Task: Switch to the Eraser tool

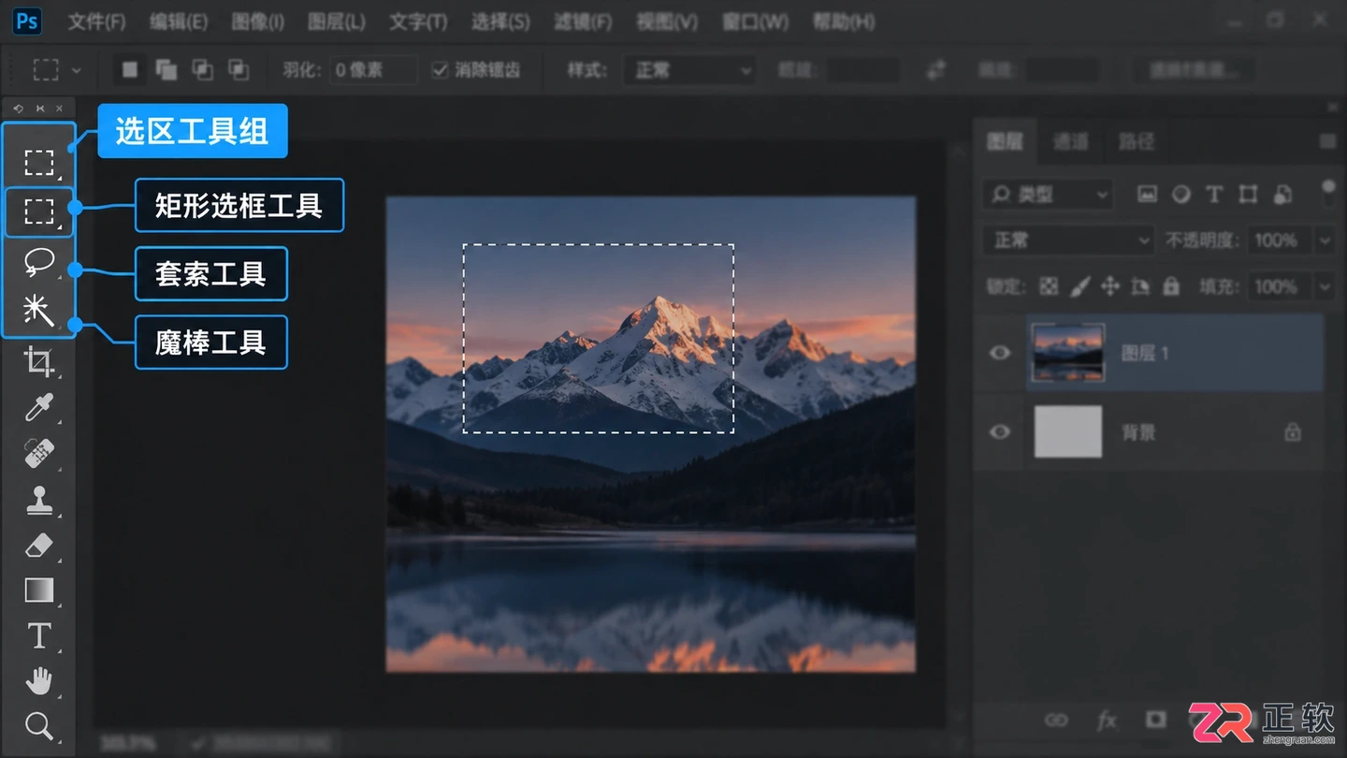Action: pyautogui.click(x=38, y=546)
